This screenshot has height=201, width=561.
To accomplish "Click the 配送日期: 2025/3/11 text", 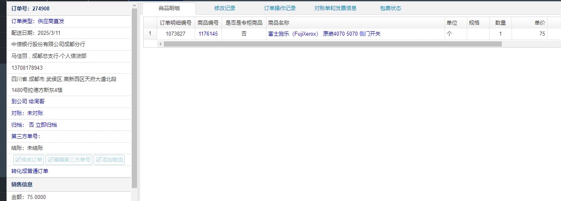I will [x=36, y=33].
